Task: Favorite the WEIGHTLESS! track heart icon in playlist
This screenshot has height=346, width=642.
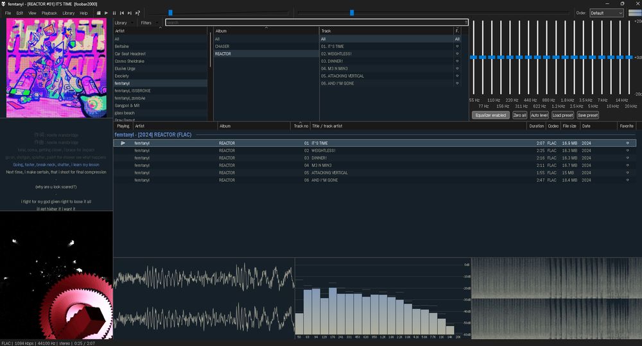Action: click(x=627, y=151)
